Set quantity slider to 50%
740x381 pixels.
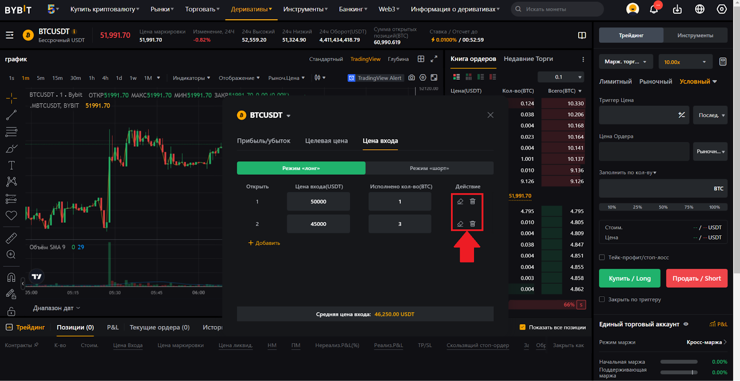pos(663,207)
